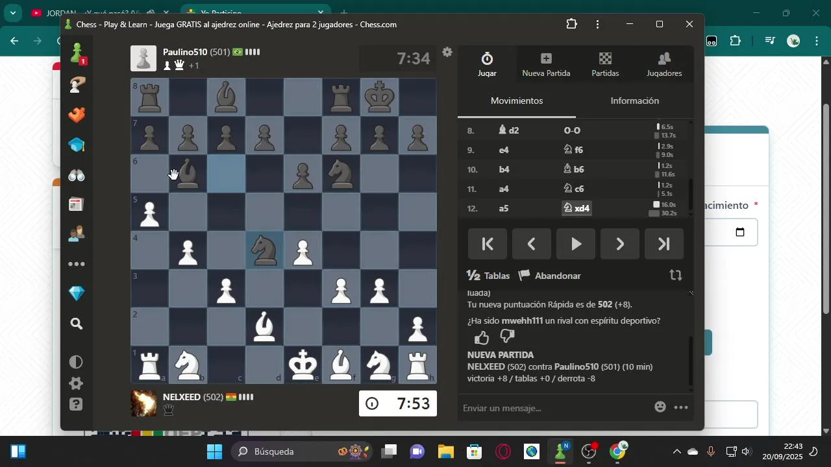Image resolution: width=831 pixels, height=467 pixels.
Task: Show hidden system tray icons chevron
Action: pos(676,451)
